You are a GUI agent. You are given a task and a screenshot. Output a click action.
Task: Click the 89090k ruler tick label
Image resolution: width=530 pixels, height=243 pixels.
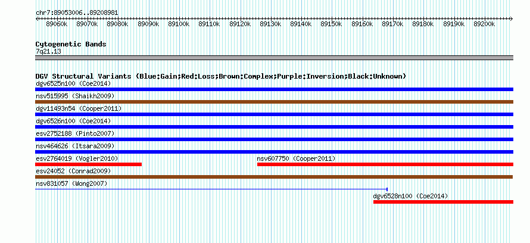148,24
